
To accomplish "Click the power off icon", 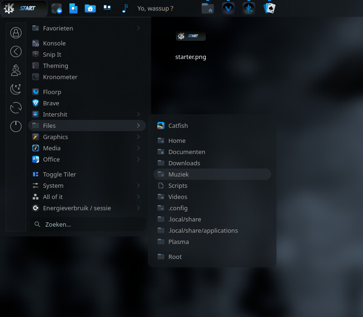I will [16, 126].
